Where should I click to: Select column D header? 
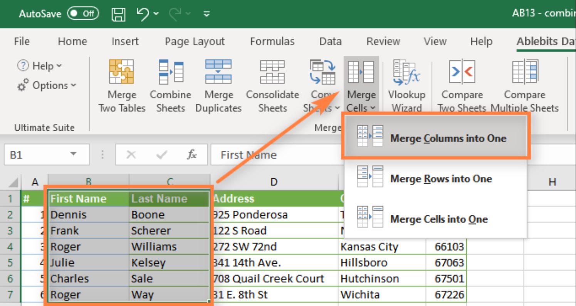click(x=274, y=182)
